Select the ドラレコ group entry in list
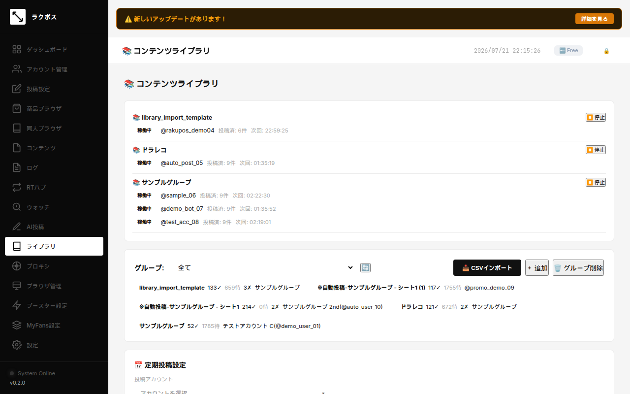Screen dimensions: 630x394 coord(459,306)
